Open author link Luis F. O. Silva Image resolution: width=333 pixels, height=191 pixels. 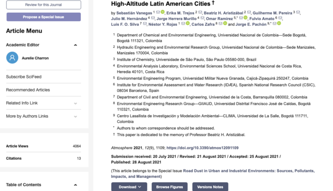[x=125, y=25]
